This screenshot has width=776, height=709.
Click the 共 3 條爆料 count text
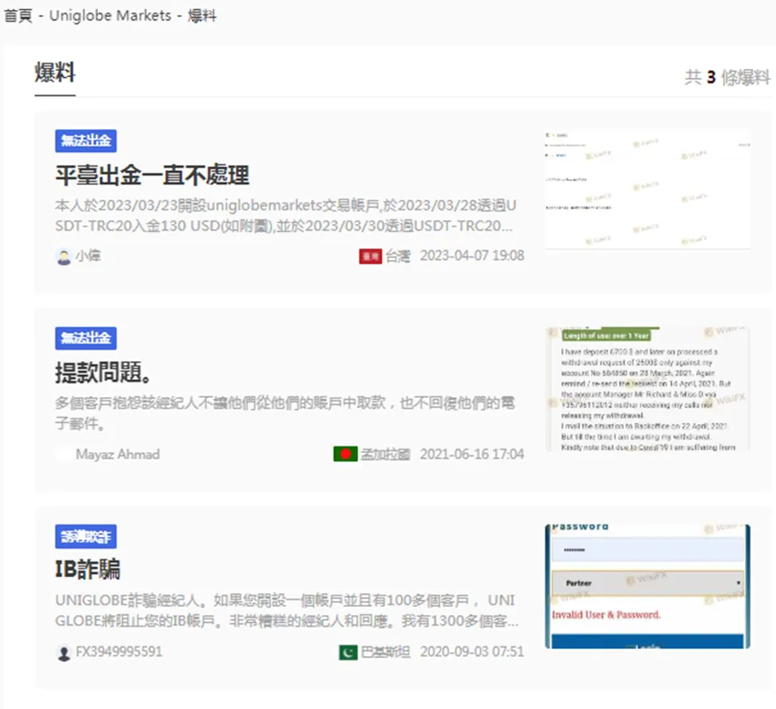[x=727, y=77]
